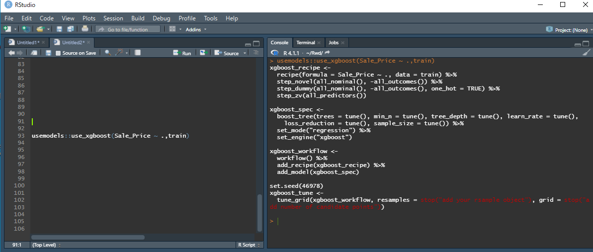Image resolution: width=593 pixels, height=252 pixels.
Task: Click the Create a Project icon
Action: click(x=26, y=29)
